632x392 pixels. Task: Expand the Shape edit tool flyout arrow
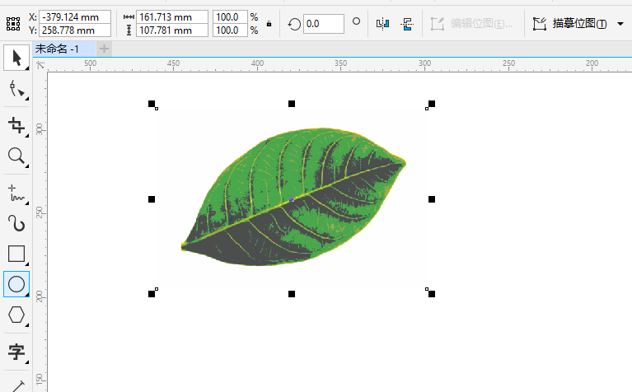(x=27, y=98)
